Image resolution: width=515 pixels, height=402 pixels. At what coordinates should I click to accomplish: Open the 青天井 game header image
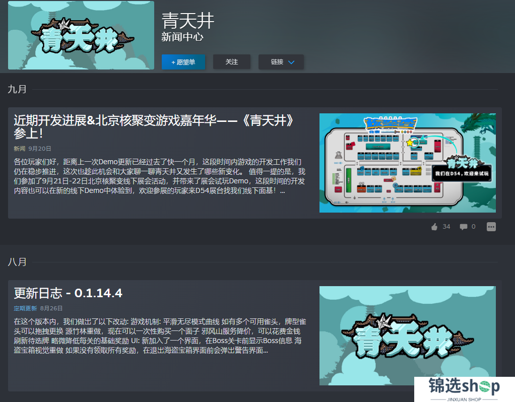tap(81, 35)
